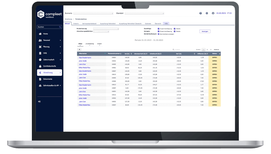
Task: Click the search magnifier icon in sidebar
Action: [x=60, y=27]
